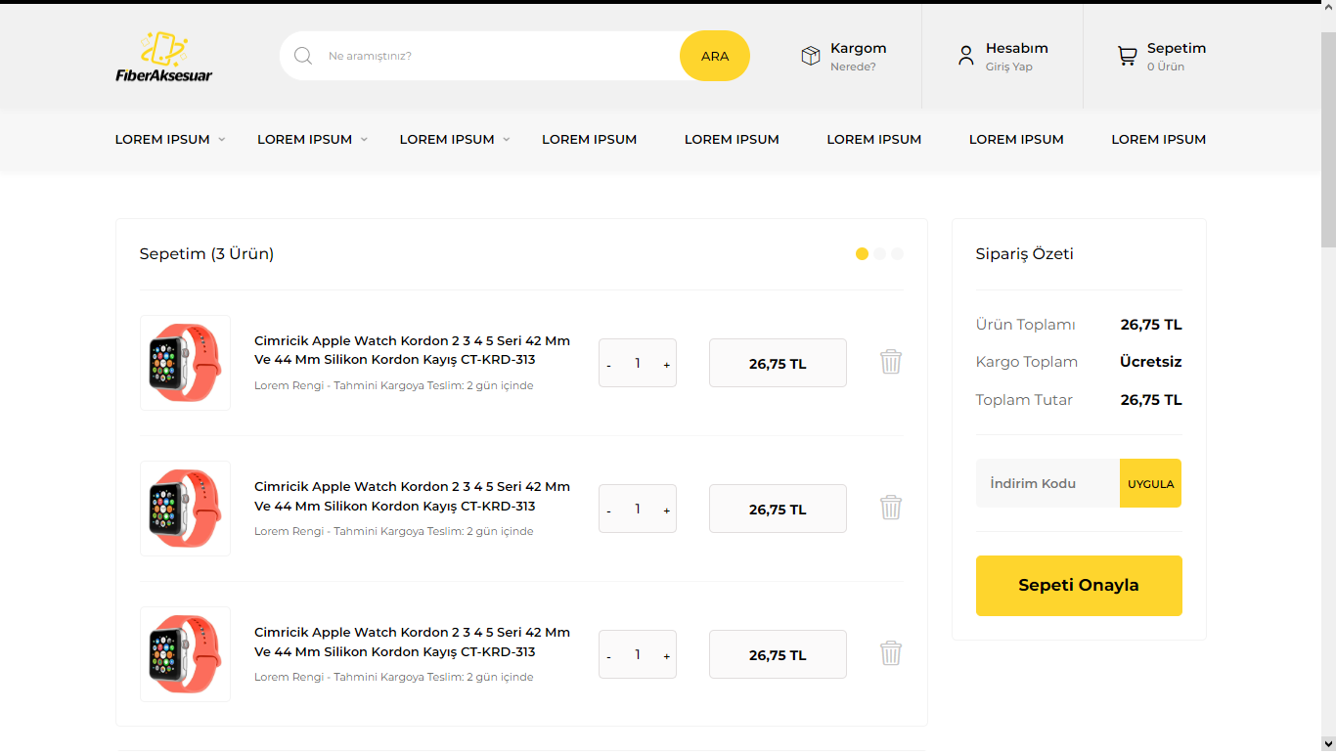Expand chevron beside third LOREM IPSUM menu
The width and height of the screenshot is (1336, 755).
pyautogui.click(x=507, y=140)
